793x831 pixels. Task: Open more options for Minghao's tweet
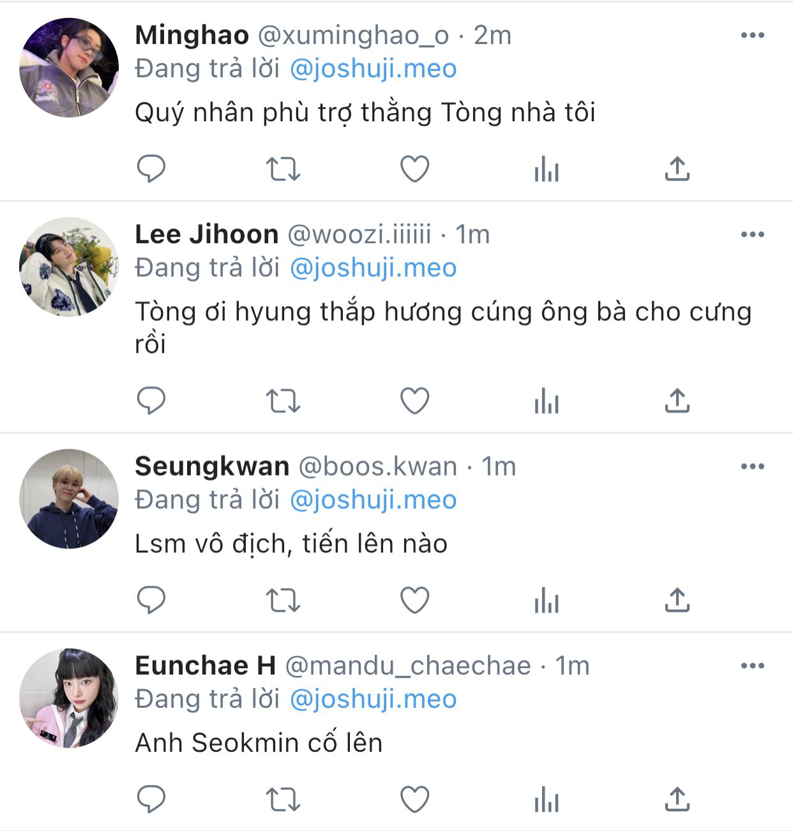tap(753, 35)
